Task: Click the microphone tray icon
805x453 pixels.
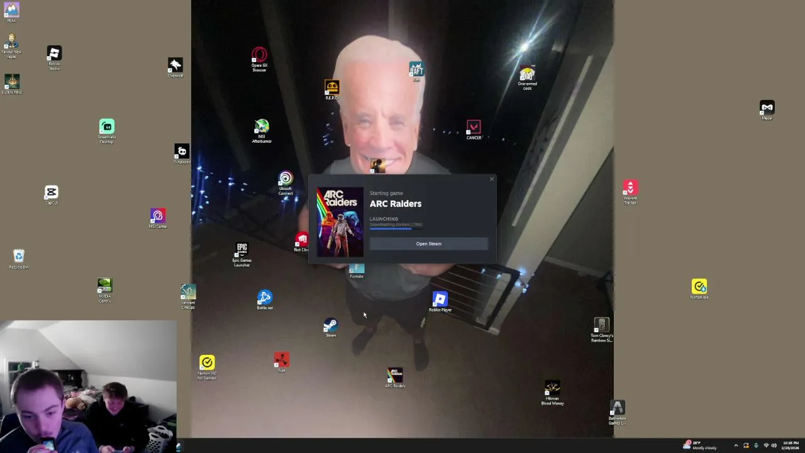Action: tap(756, 445)
